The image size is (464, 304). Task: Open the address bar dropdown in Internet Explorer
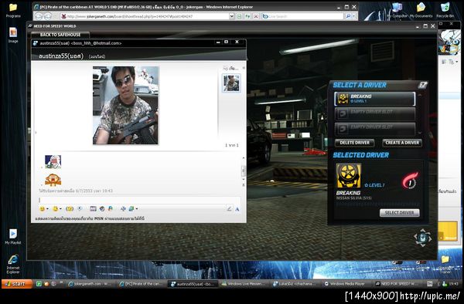[x=232, y=16]
